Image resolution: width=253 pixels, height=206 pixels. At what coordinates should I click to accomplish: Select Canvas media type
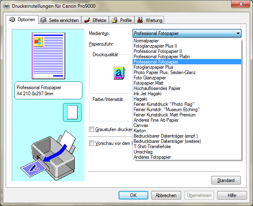tap(187, 125)
